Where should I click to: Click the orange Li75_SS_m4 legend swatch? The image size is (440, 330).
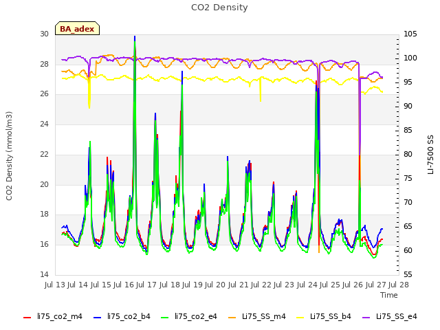[x=232, y=318]
